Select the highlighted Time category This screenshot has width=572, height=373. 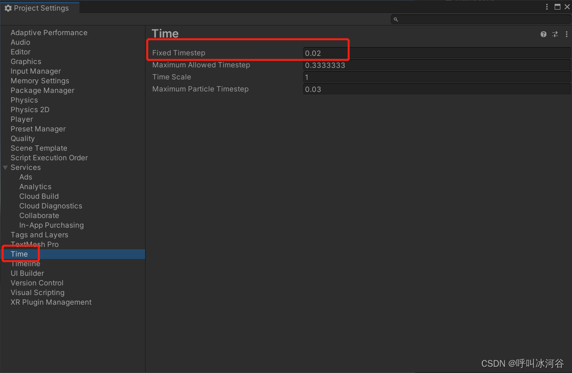click(73, 254)
